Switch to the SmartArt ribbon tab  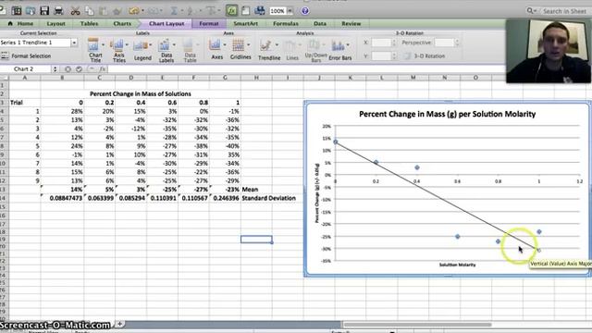click(245, 23)
